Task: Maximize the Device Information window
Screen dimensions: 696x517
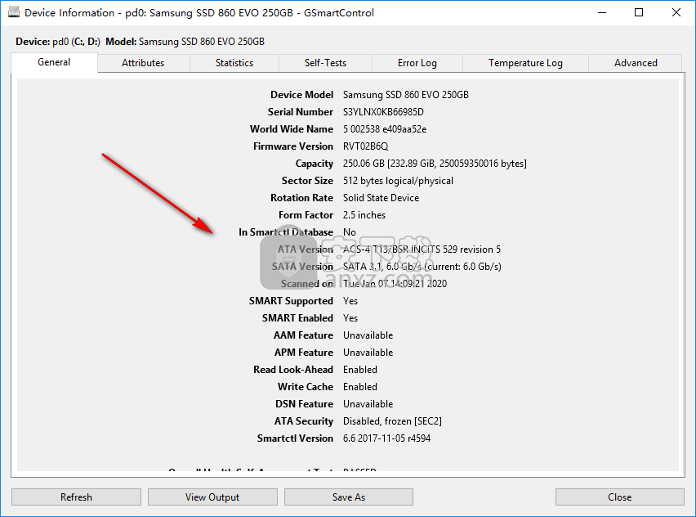Action: (x=639, y=12)
